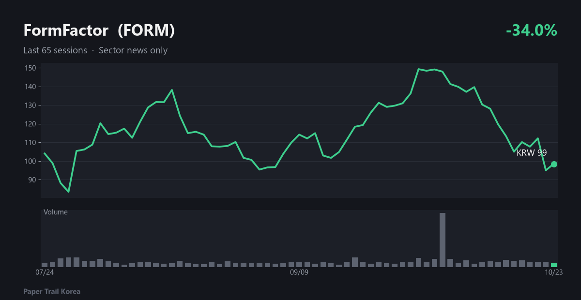Click the 90 price axis label
This screenshot has height=300, width=581.
pyautogui.click(x=32, y=180)
